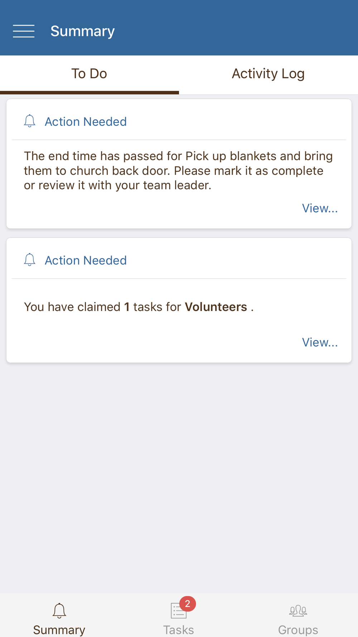Click the first card's Action Needed heading

click(86, 122)
